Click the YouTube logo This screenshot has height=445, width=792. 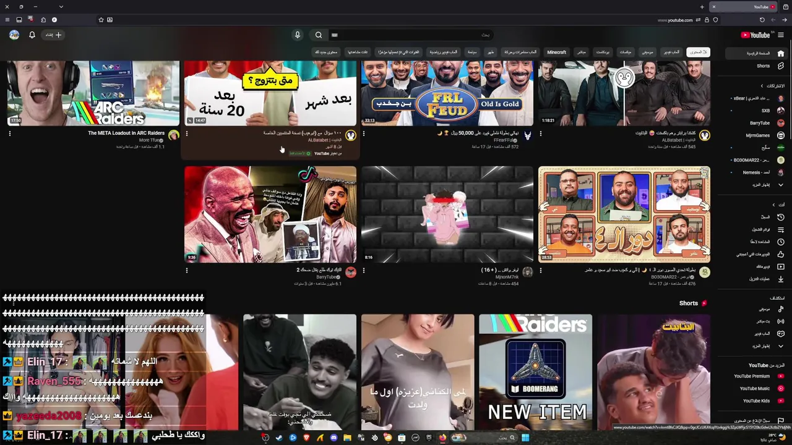(x=755, y=35)
